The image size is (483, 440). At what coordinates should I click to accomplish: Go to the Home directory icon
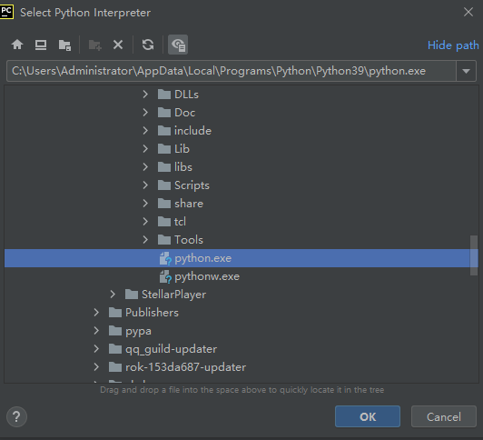click(17, 45)
